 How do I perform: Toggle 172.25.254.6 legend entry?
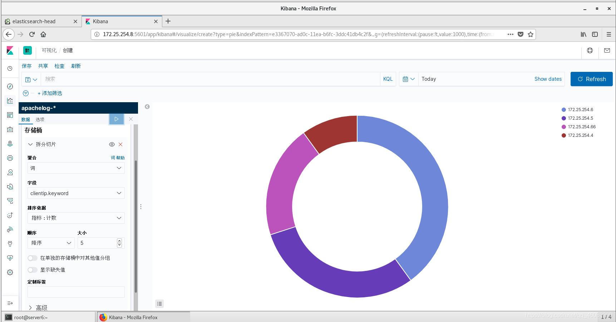tap(577, 110)
